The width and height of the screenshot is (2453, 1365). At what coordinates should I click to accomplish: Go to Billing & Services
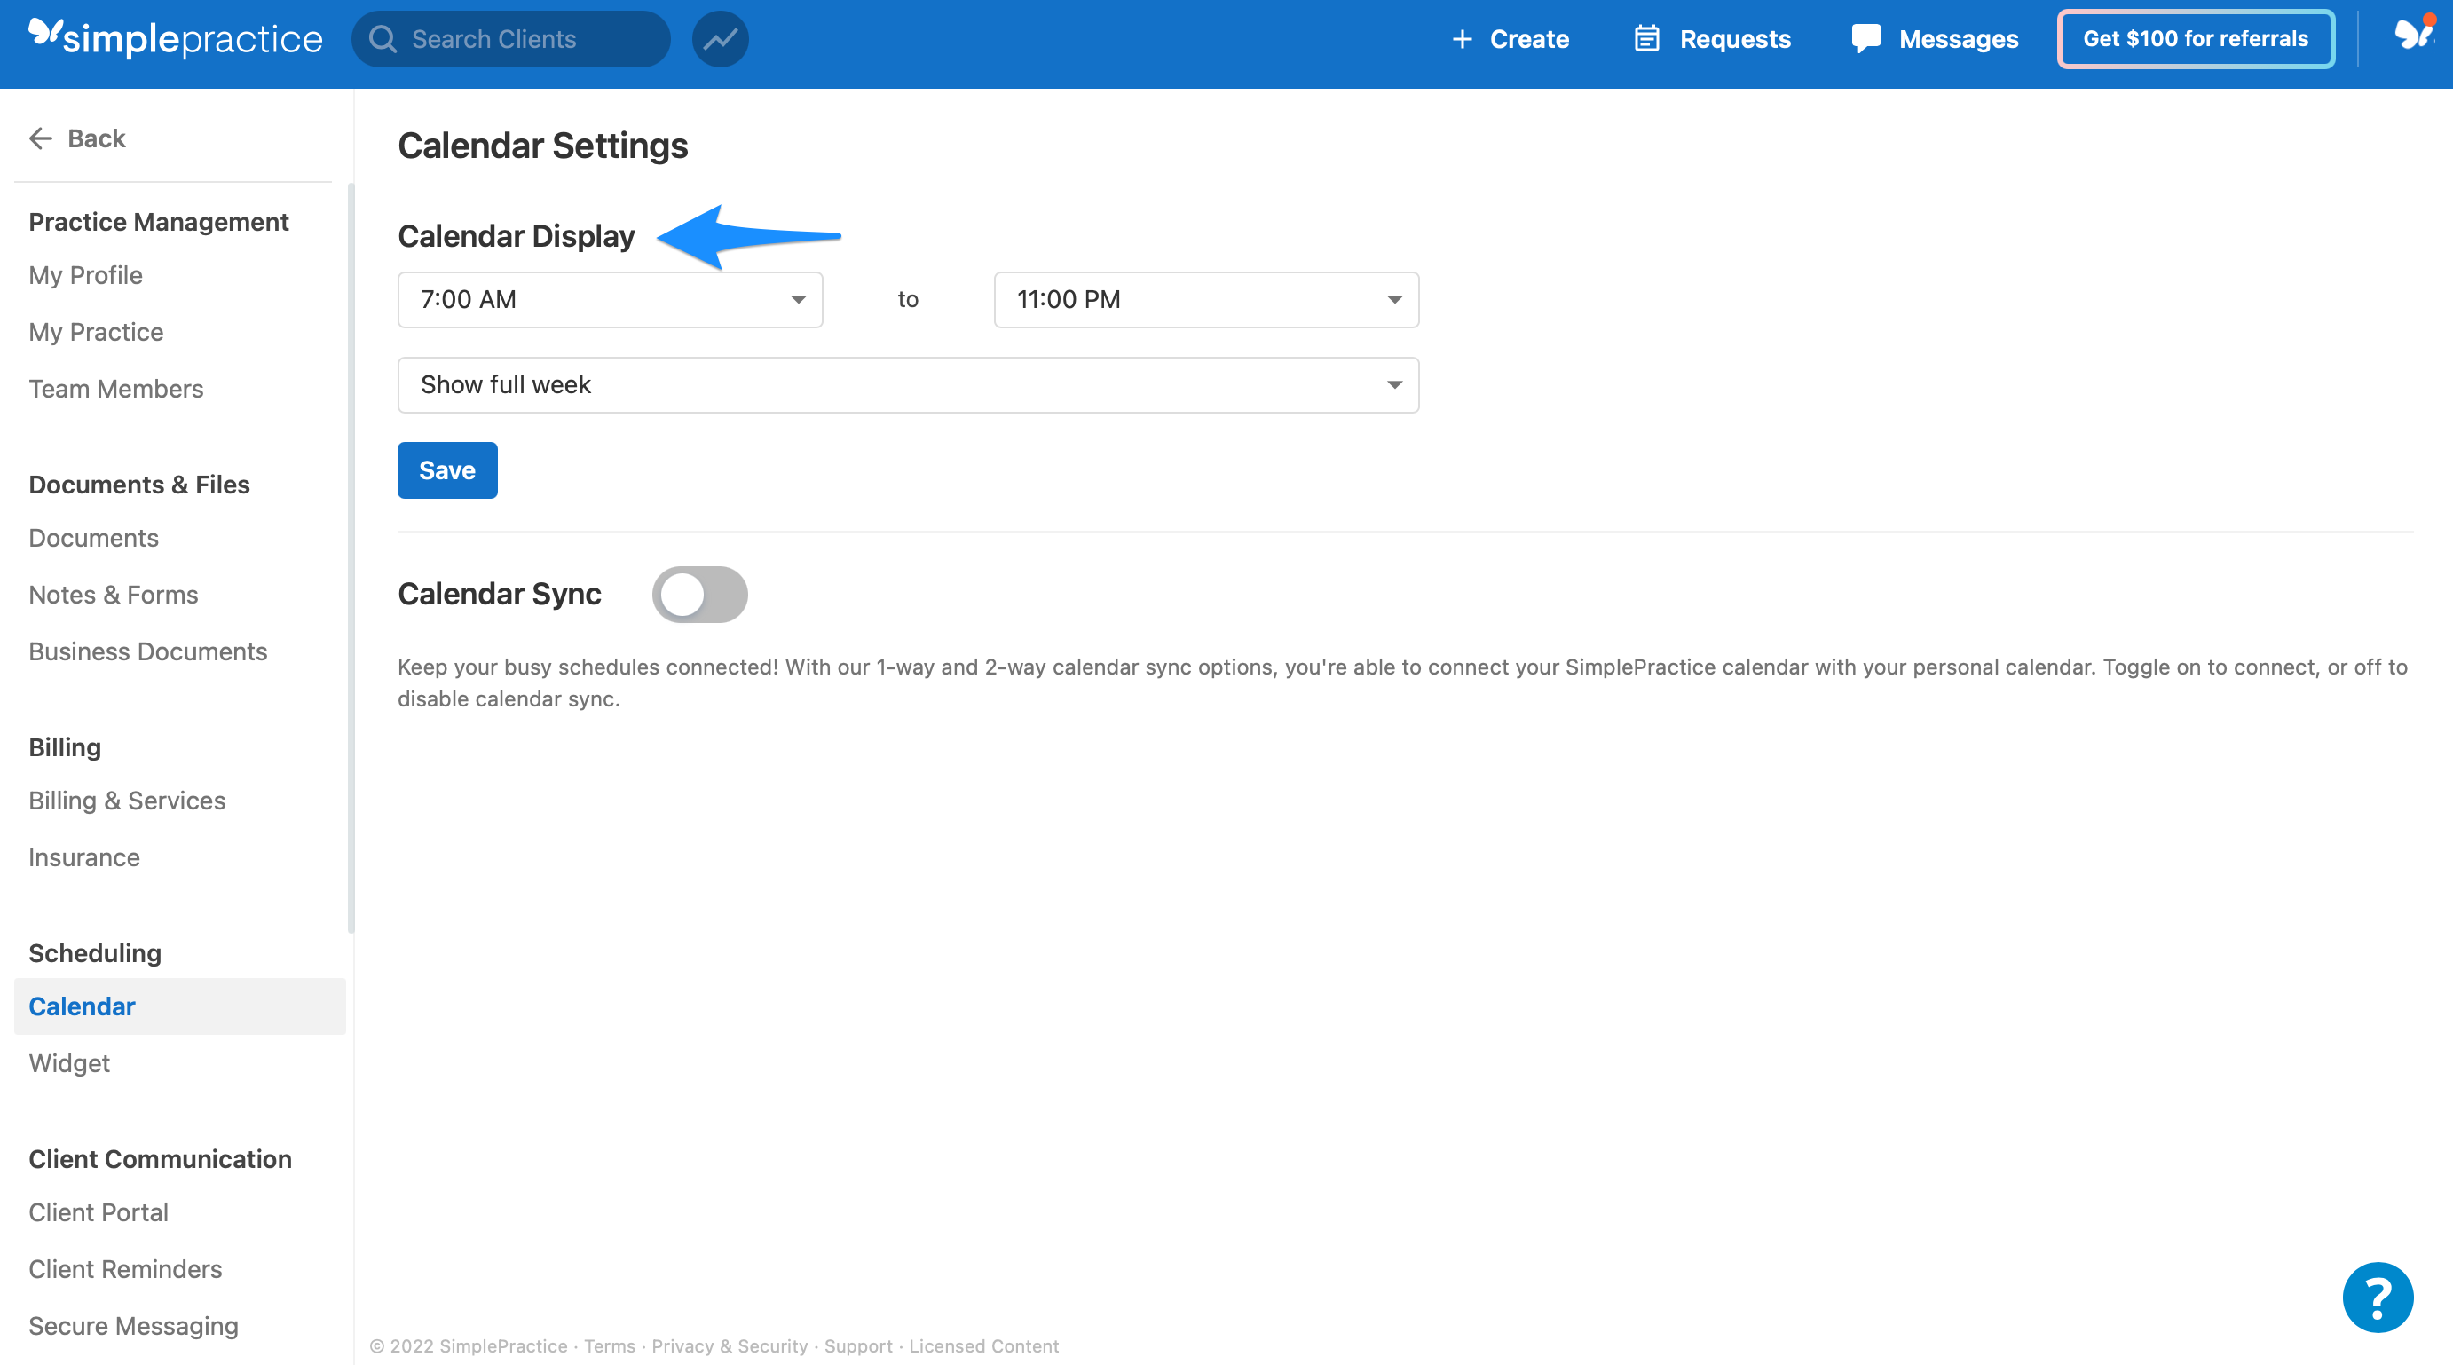point(127,801)
